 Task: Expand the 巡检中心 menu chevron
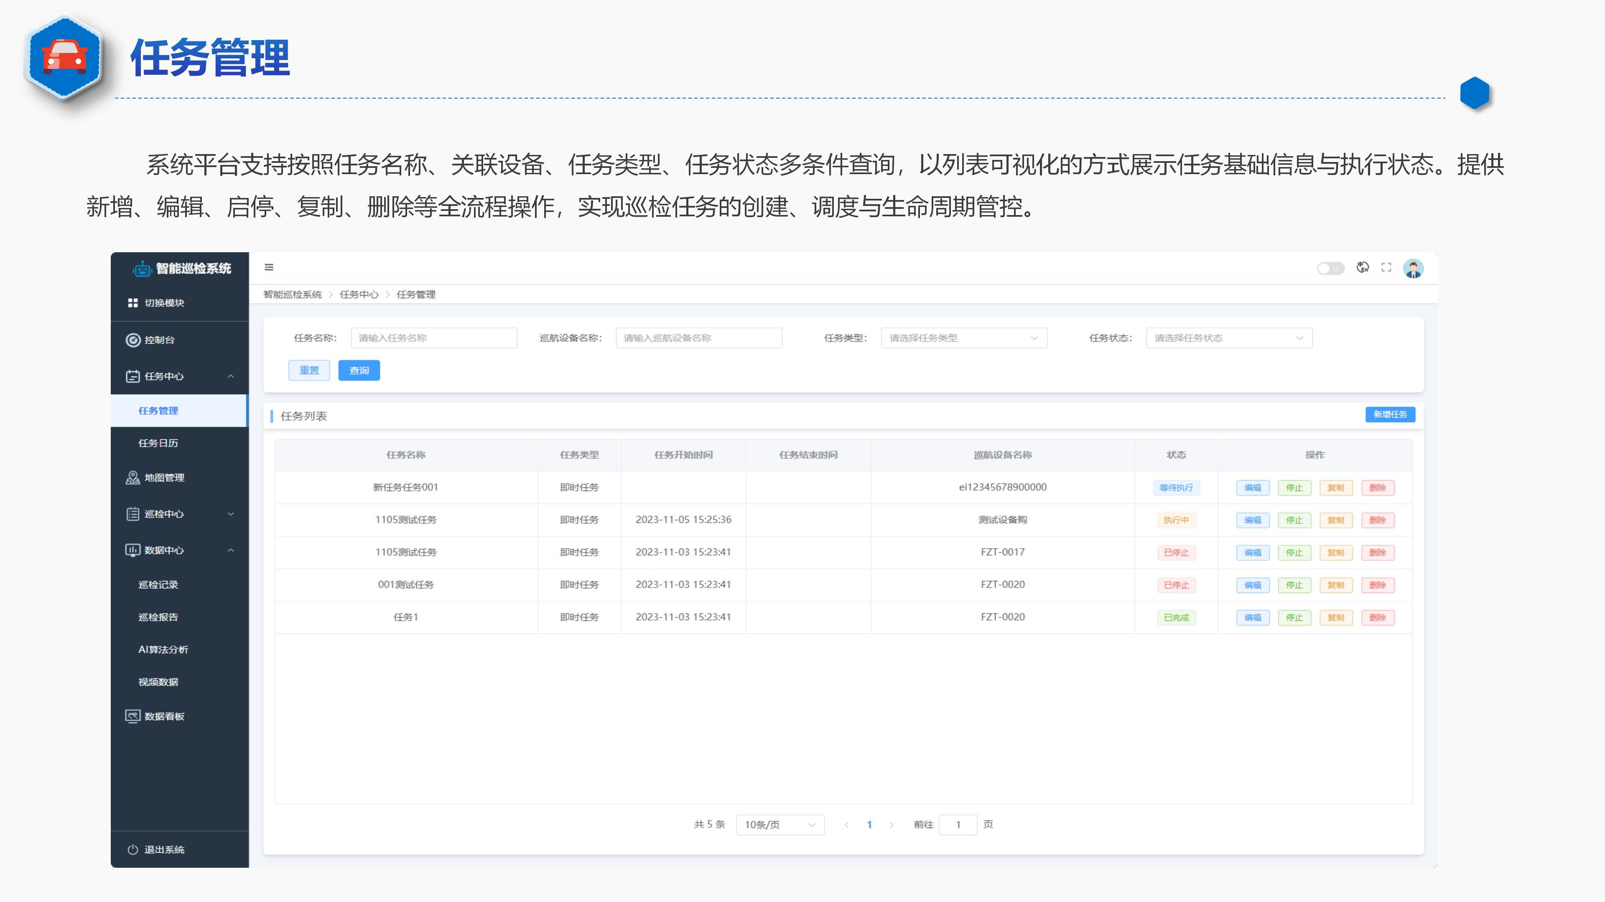click(231, 514)
